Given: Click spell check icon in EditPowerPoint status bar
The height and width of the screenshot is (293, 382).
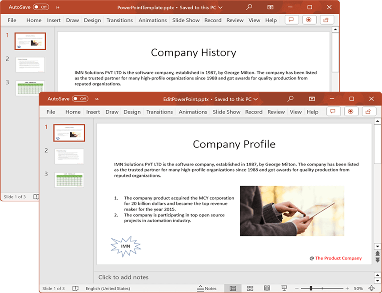Looking at the screenshot, I should click(76, 289).
